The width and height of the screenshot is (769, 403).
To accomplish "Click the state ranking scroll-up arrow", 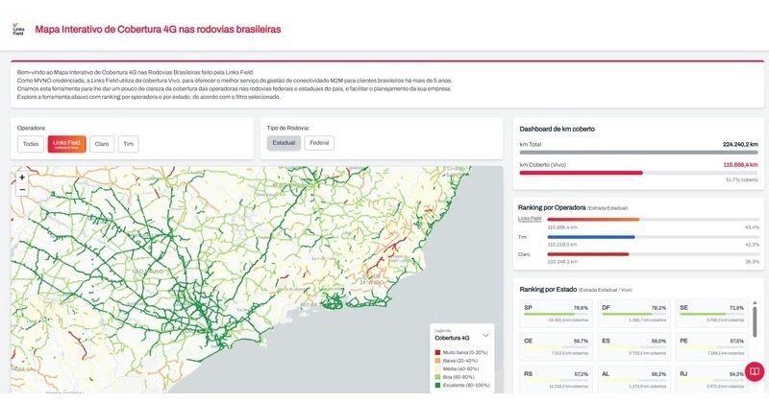I will point(755,303).
